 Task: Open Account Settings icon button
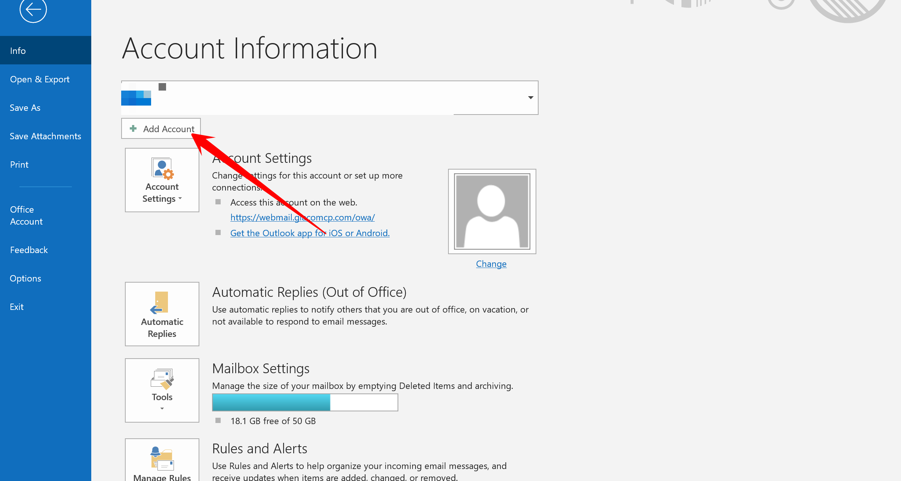[x=162, y=168]
